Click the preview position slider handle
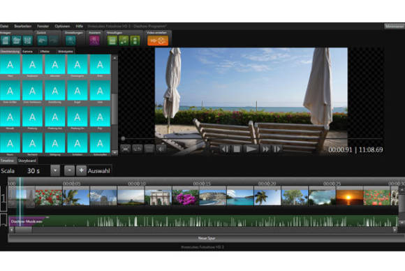Image resolution: width=405 pixels, height=271 pixels. 123,139
